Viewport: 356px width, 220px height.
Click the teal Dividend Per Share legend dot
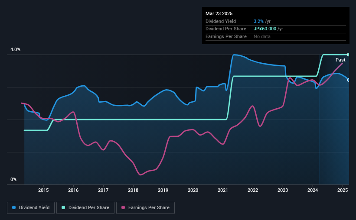click(63, 207)
